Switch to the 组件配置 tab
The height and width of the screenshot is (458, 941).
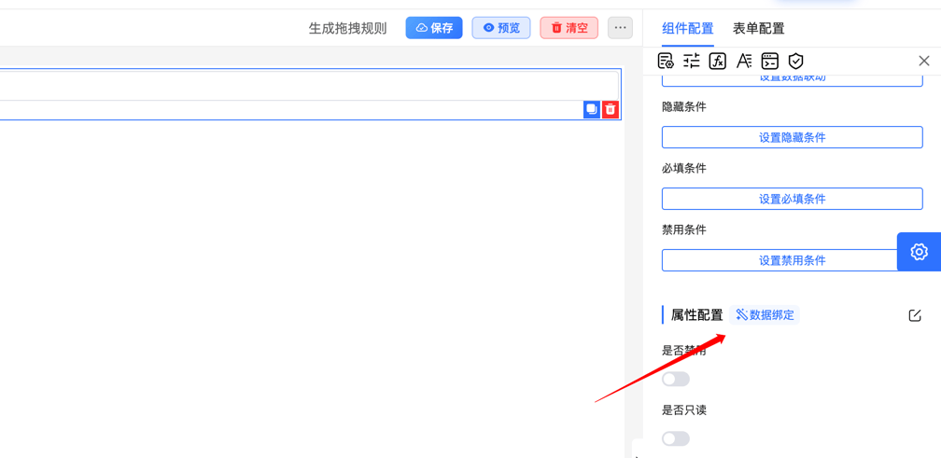click(x=688, y=28)
